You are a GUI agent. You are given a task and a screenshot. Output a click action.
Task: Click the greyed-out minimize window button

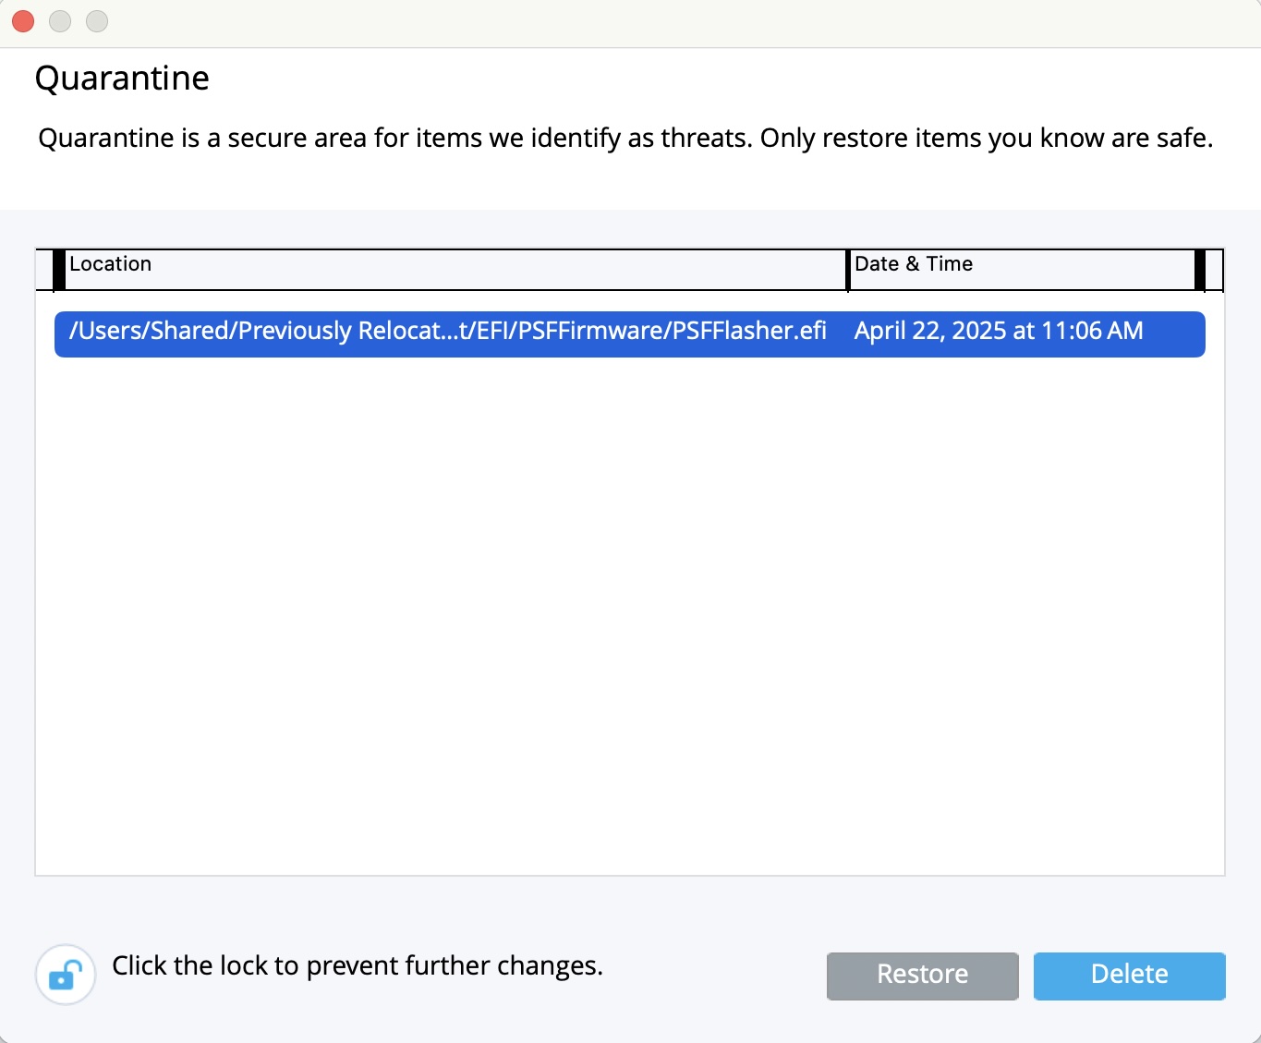point(60,21)
